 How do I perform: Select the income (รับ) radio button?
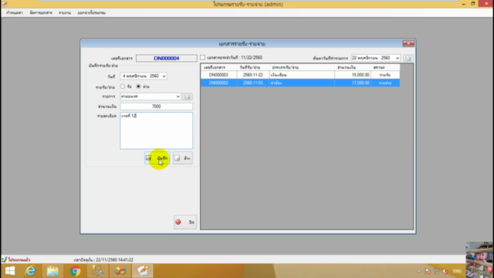coord(122,86)
